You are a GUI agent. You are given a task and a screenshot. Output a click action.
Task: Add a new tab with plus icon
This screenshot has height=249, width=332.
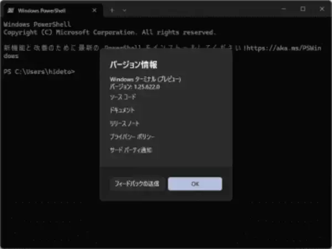(112, 10)
